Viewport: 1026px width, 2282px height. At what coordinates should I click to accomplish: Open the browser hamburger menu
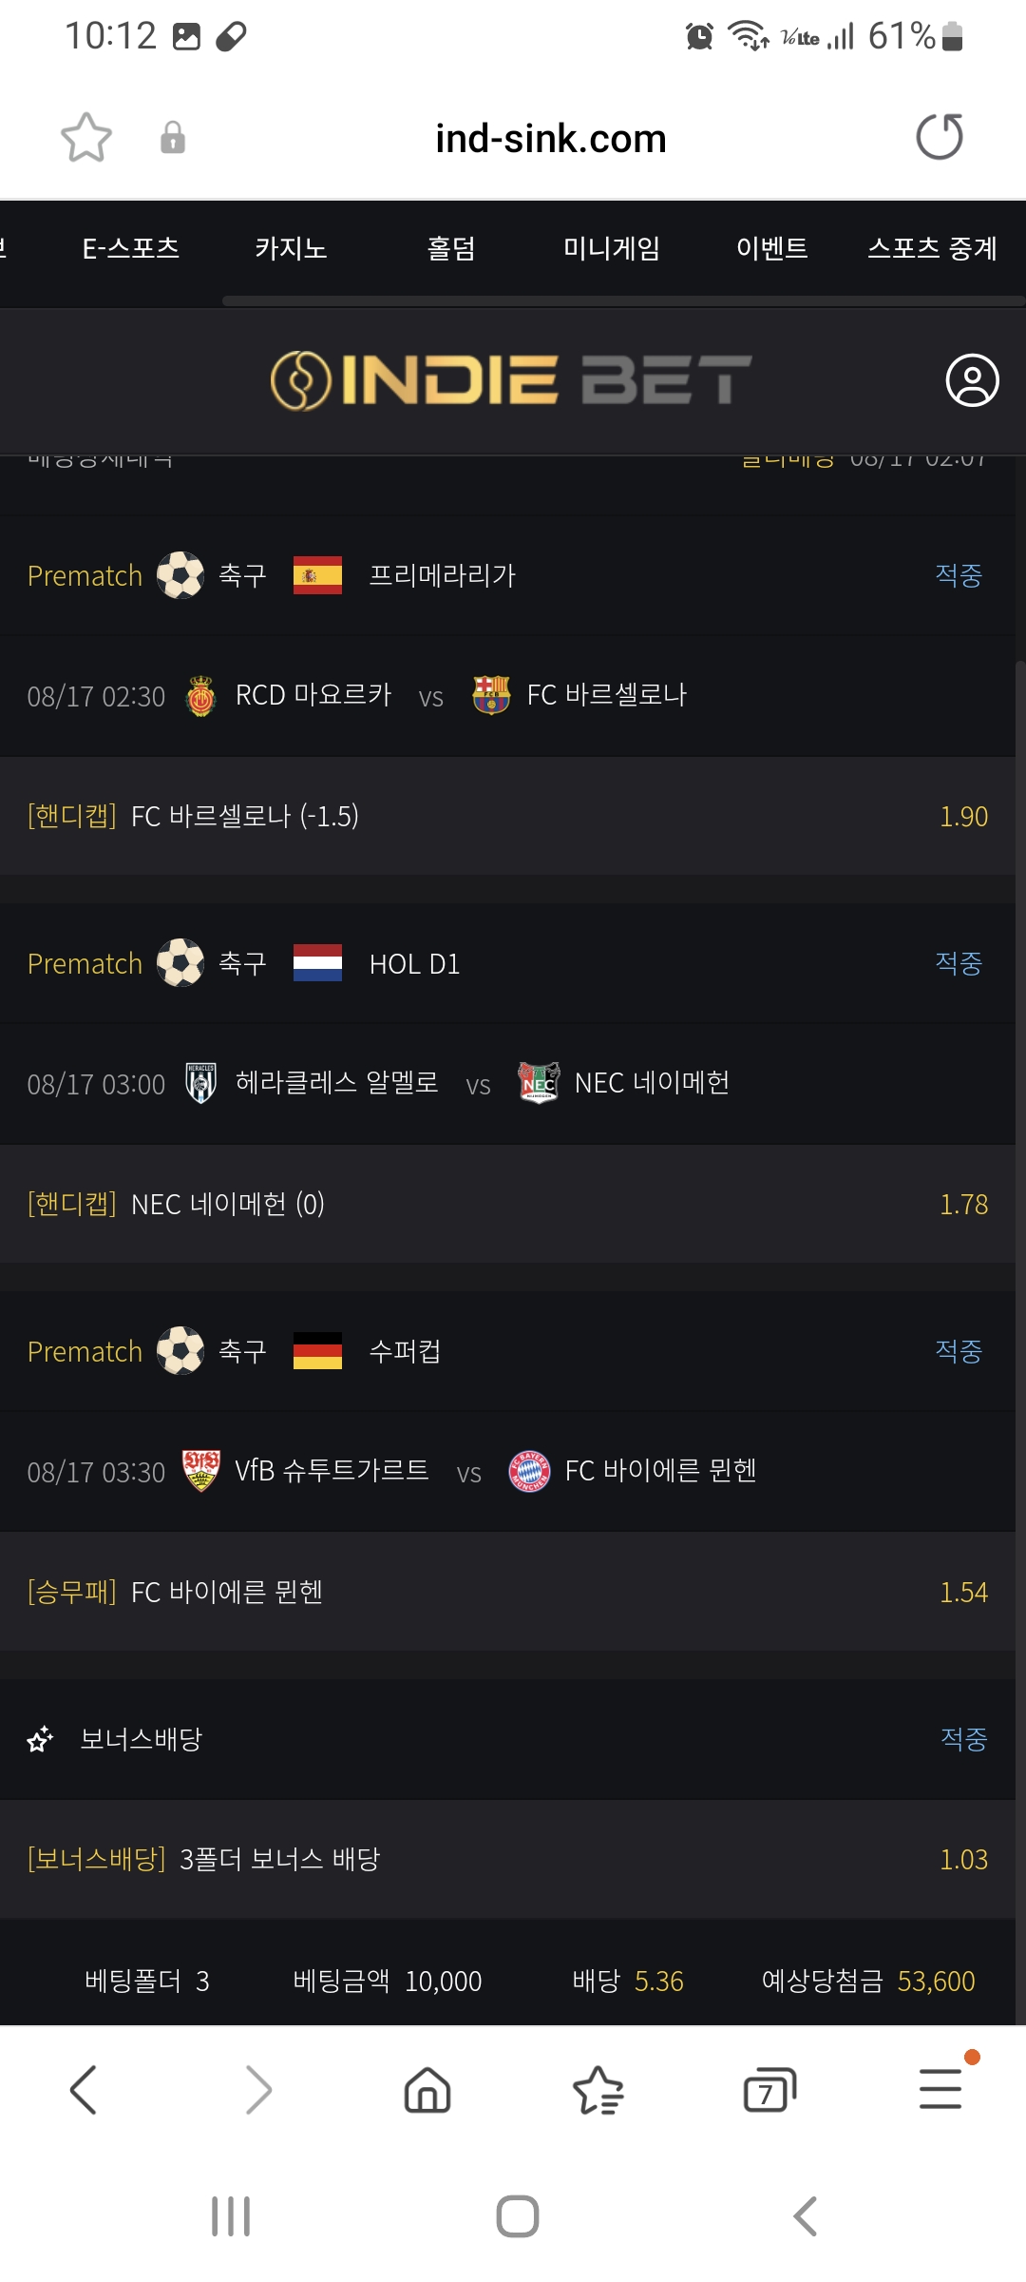(x=940, y=2090)
